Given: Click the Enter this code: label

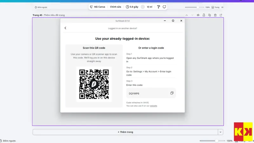Looking at the screenshot, I should coord(134,85).
